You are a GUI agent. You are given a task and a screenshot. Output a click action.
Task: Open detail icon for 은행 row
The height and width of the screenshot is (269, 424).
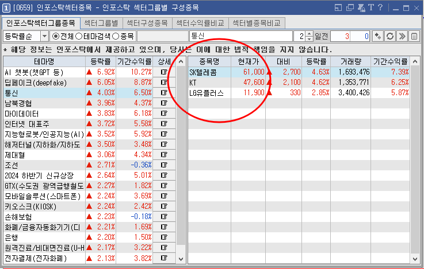[164, 237]
